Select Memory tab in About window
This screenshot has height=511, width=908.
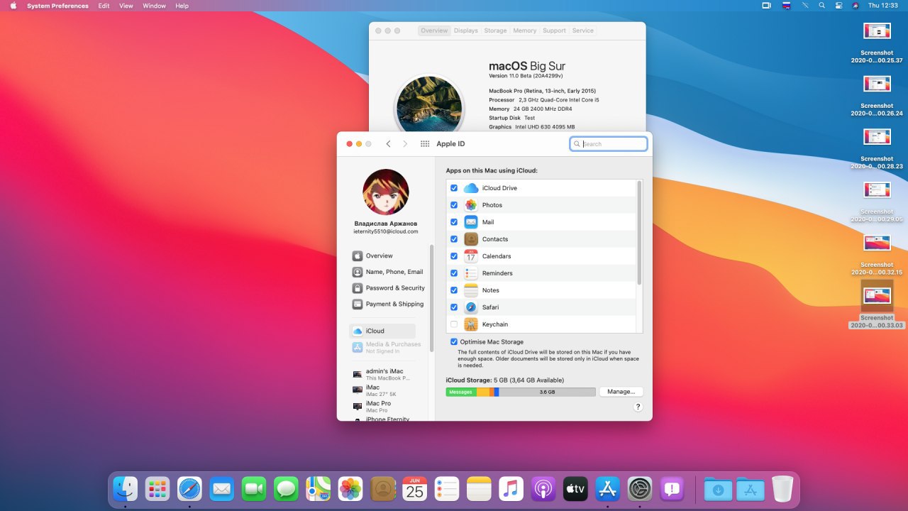[x=524, y=31]
